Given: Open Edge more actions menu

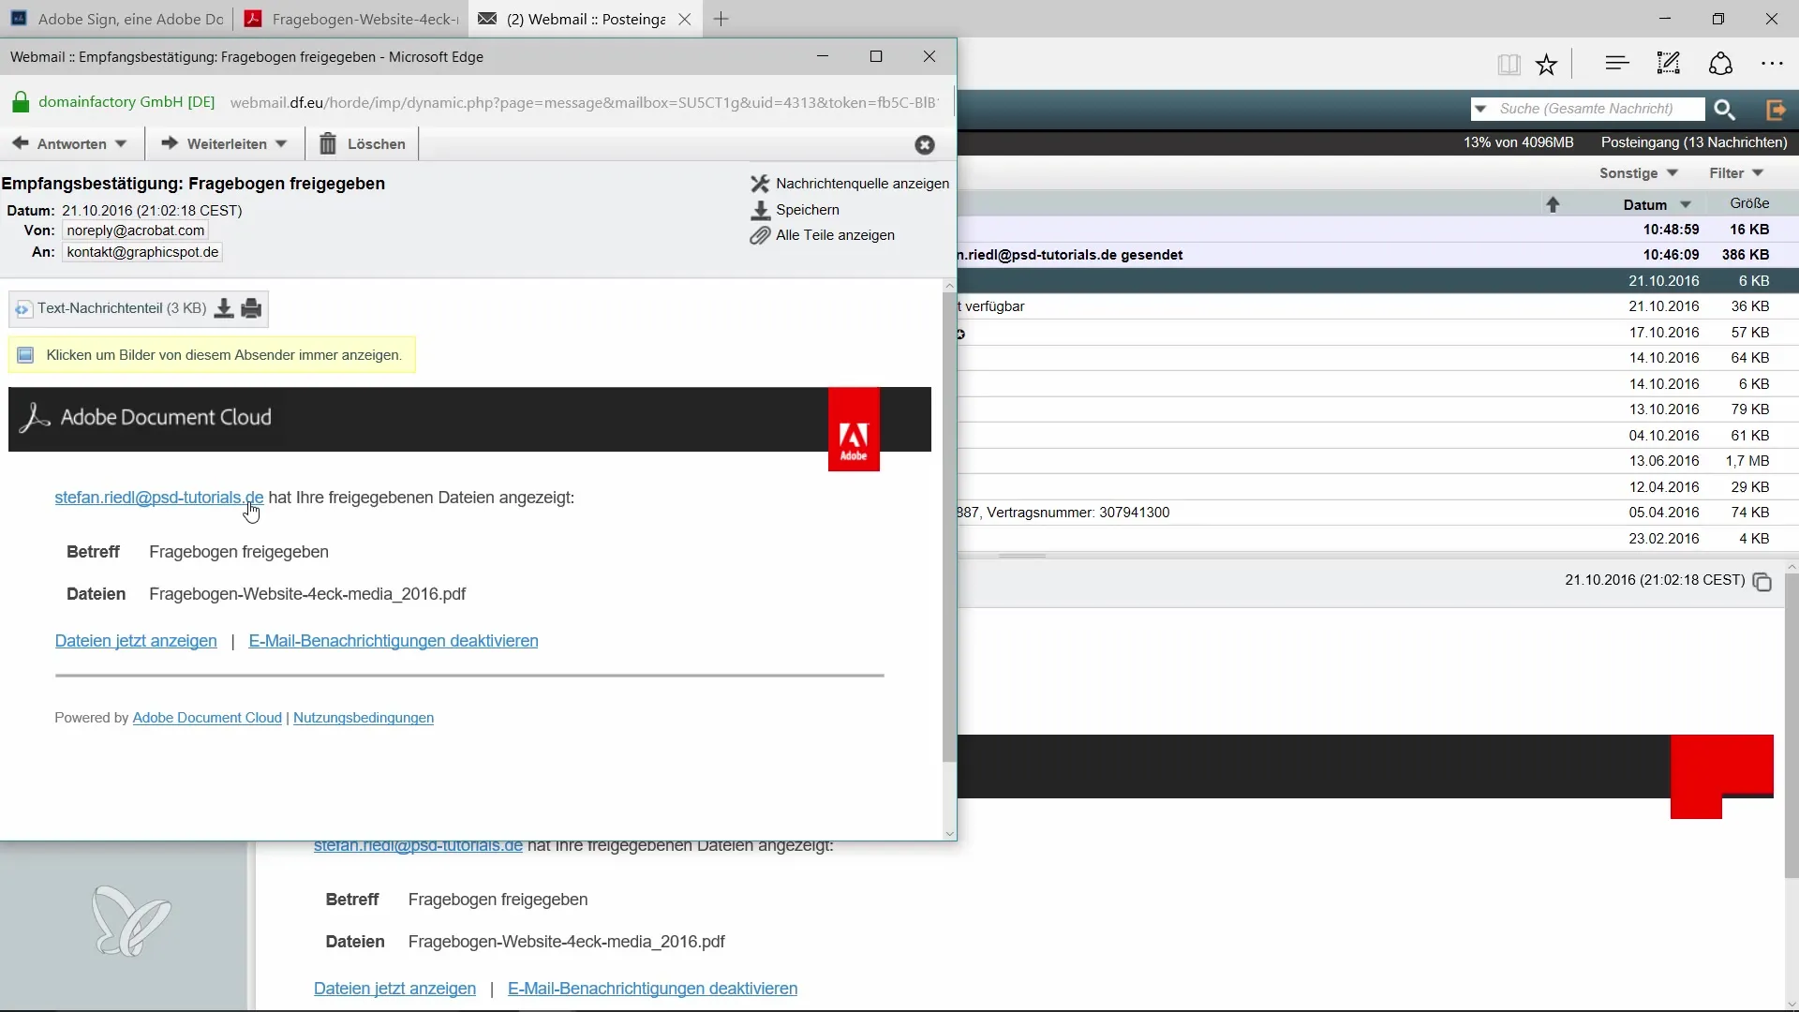Looking at the screenshot, I should click(1772, 64).
